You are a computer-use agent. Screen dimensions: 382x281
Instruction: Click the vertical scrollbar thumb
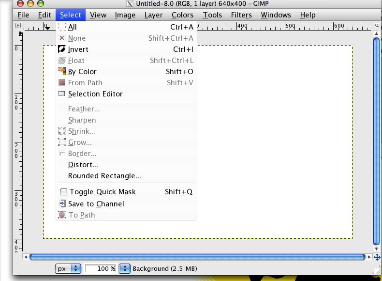(376, 141)
